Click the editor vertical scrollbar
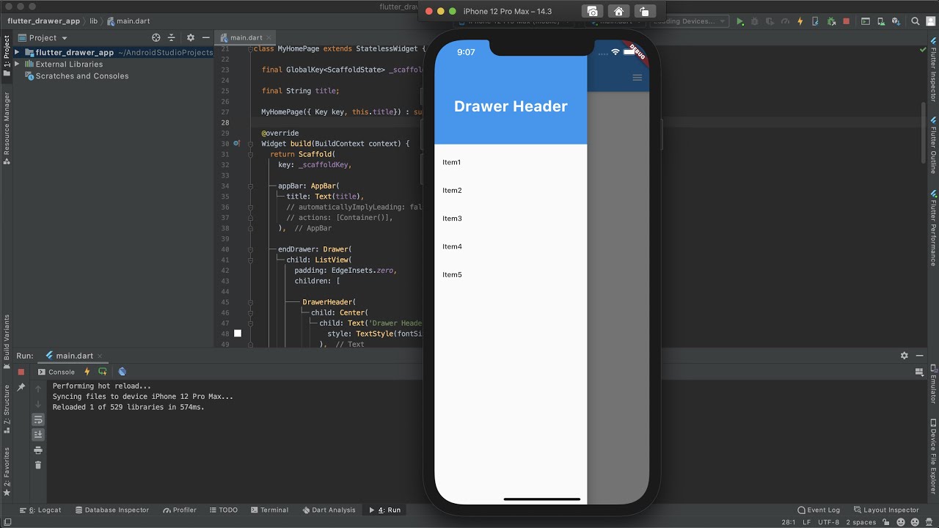Viewport: 939px width, 528px height. click(x=923, y=132)
